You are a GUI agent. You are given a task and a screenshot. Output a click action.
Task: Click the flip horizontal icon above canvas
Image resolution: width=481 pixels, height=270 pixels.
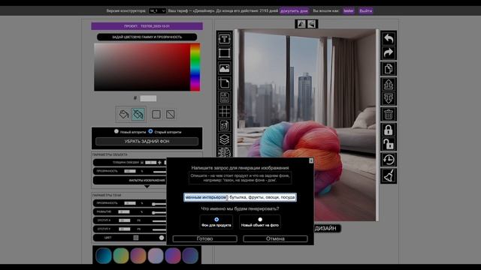(x=301, y=24)
